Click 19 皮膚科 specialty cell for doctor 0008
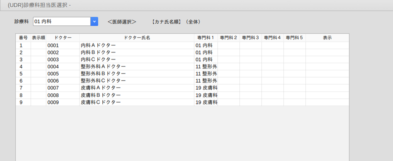Screen dimensions: 393x161 (x=206, y=95)
